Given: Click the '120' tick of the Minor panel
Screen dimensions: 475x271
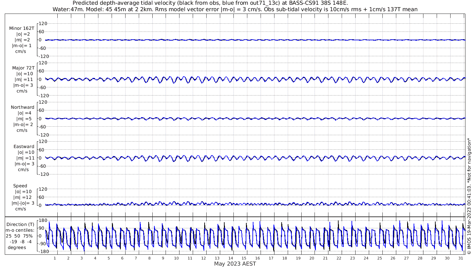Looking at the screenshot, I should point(43,23).
